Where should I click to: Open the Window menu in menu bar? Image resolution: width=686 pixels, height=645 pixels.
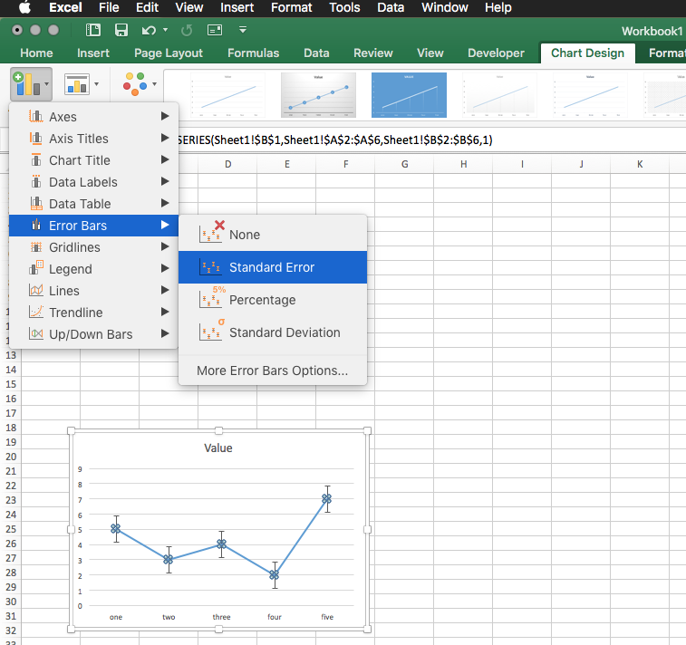coord(445,7)
